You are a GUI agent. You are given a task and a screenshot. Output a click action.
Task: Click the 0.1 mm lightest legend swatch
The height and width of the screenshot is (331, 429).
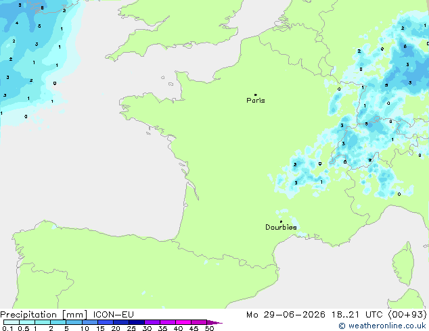click(12, 322)
